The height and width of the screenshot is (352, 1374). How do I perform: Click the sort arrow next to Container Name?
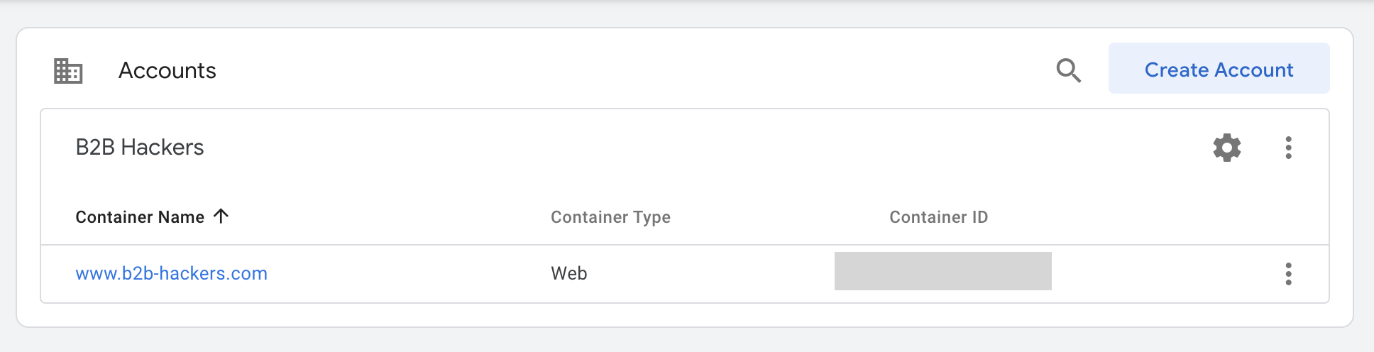(221, 216)
